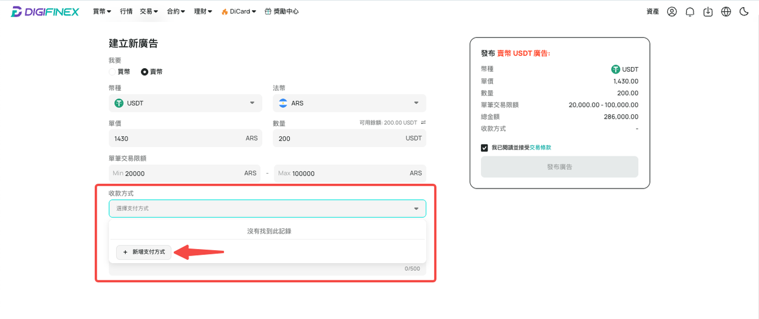Open the 交易條款 link

[540, 148]
